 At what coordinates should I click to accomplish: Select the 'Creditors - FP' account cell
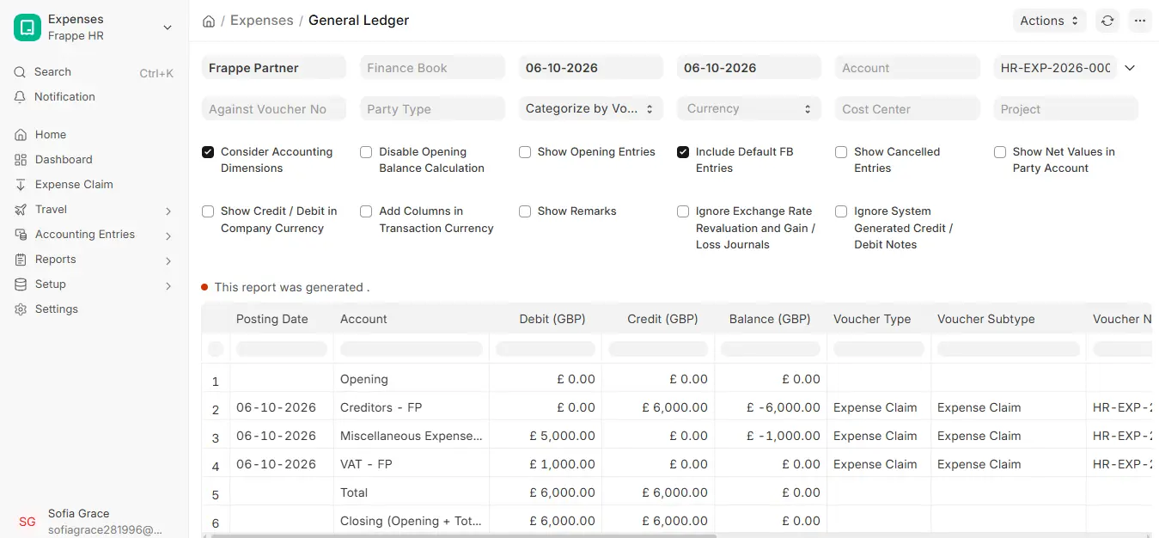(412, 408)
